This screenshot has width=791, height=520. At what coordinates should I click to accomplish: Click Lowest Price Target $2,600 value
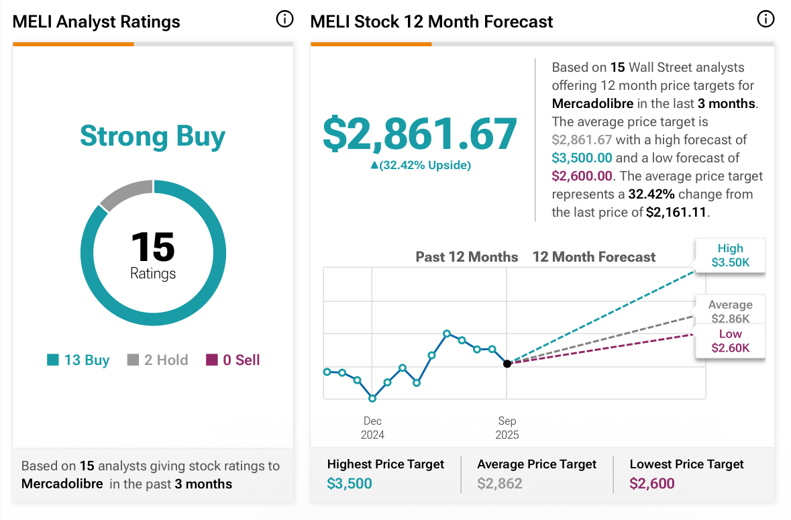[x=652, y=484]
